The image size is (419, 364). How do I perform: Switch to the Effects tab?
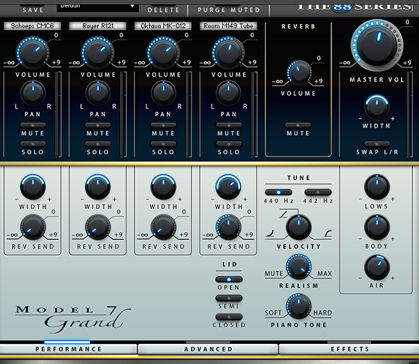349,349
